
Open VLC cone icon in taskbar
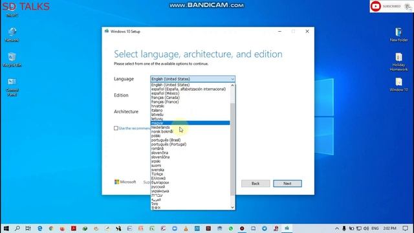[186, 228]
